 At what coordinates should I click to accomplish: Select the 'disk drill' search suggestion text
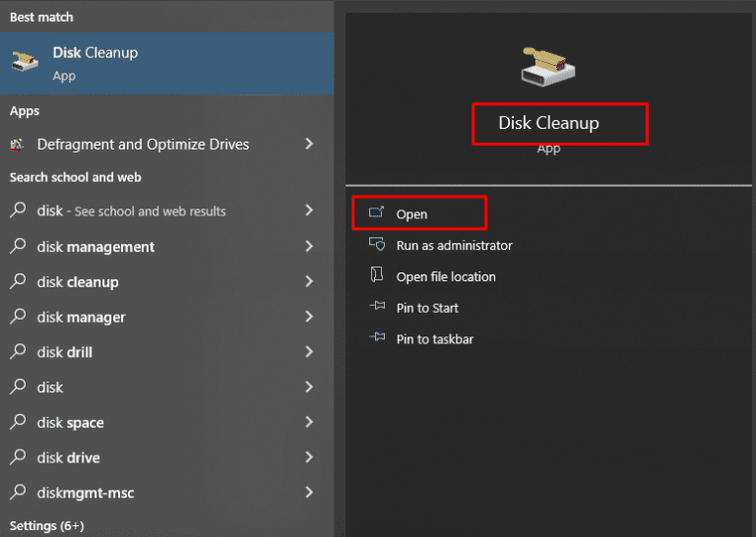point(65,352)
